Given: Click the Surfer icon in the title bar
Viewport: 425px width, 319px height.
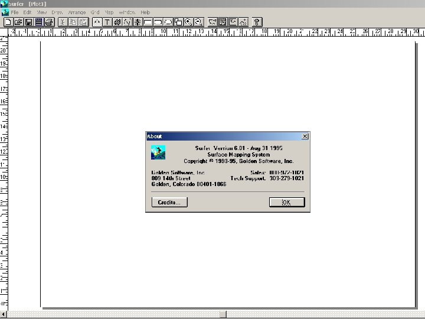Looking at the screenshot, I should pos(4,4).
